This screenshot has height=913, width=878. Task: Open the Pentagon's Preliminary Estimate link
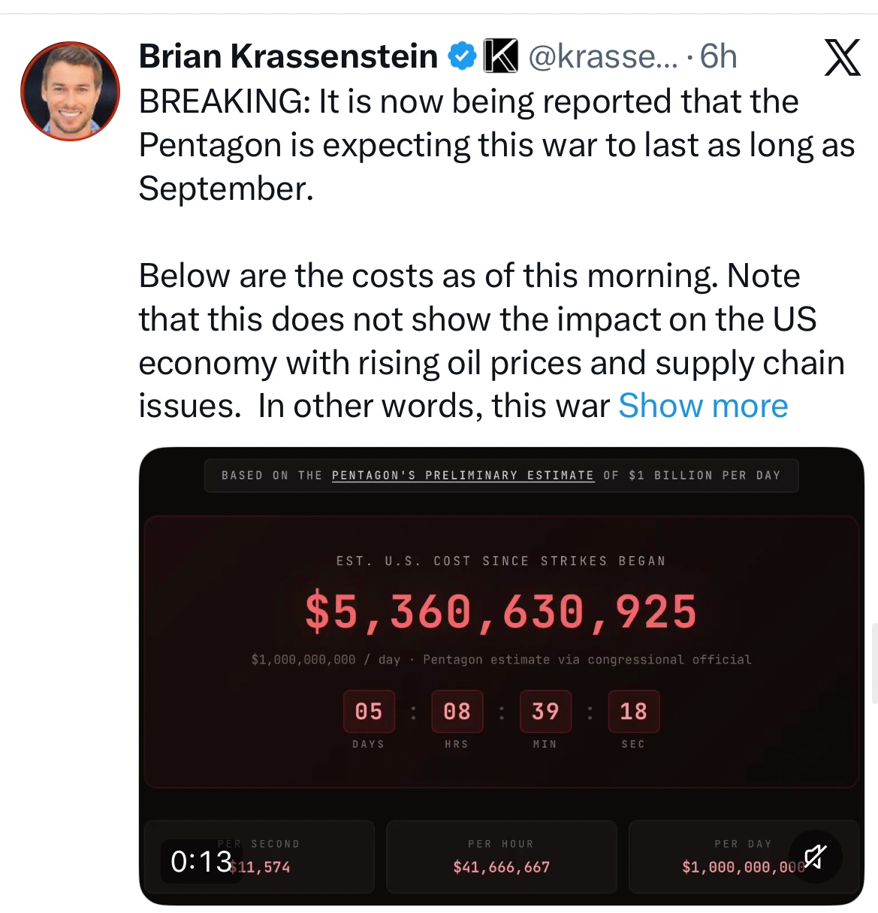tap(463, 476)
